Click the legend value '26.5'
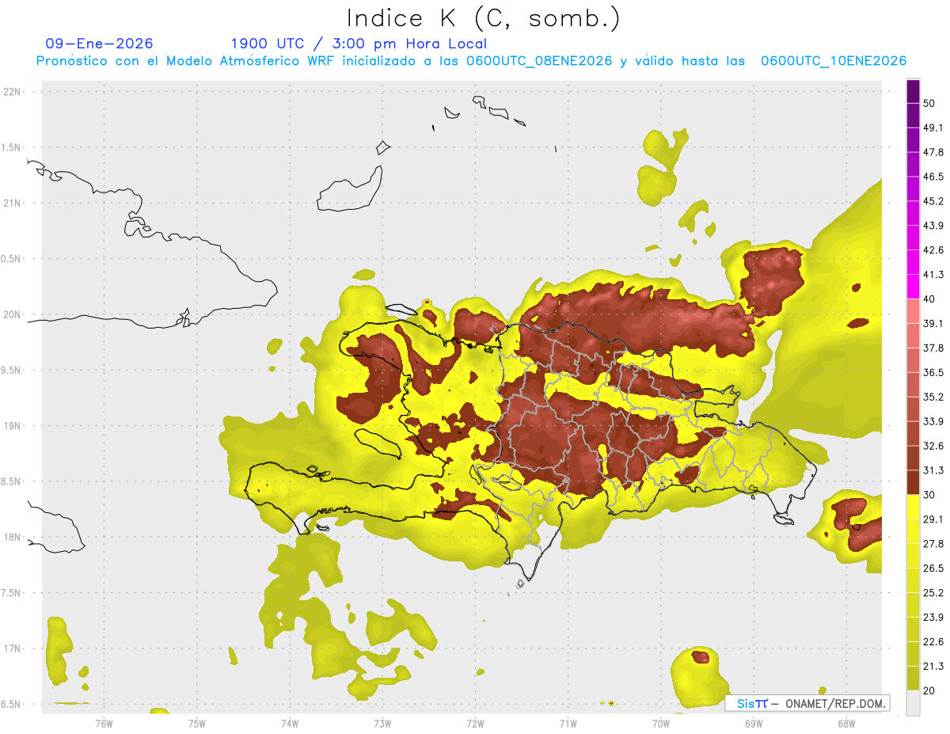This screenshot has width=950, height=734. 933,568
